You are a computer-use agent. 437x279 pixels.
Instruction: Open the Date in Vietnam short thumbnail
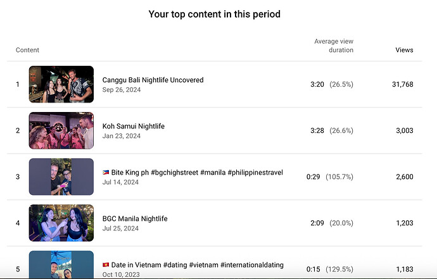click(61, 264)
